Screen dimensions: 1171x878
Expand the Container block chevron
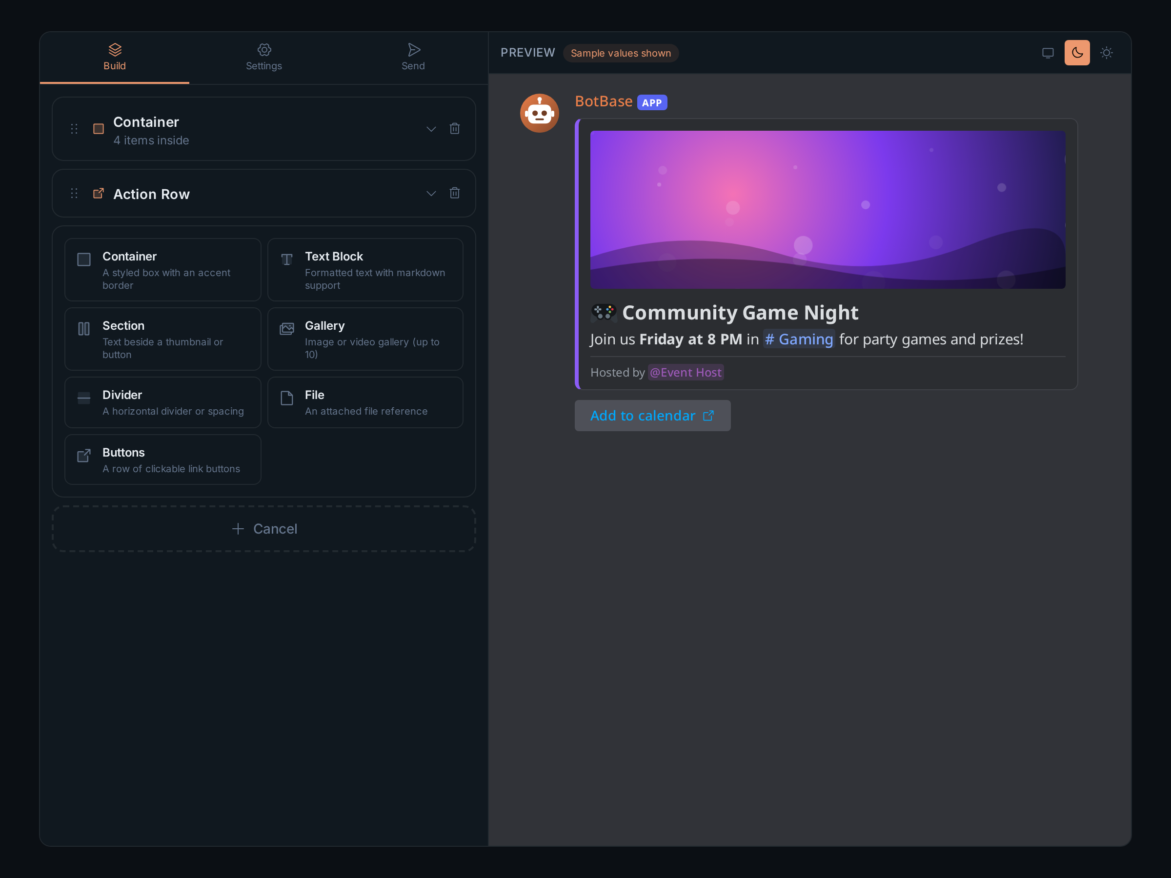(x=431, y=129)
